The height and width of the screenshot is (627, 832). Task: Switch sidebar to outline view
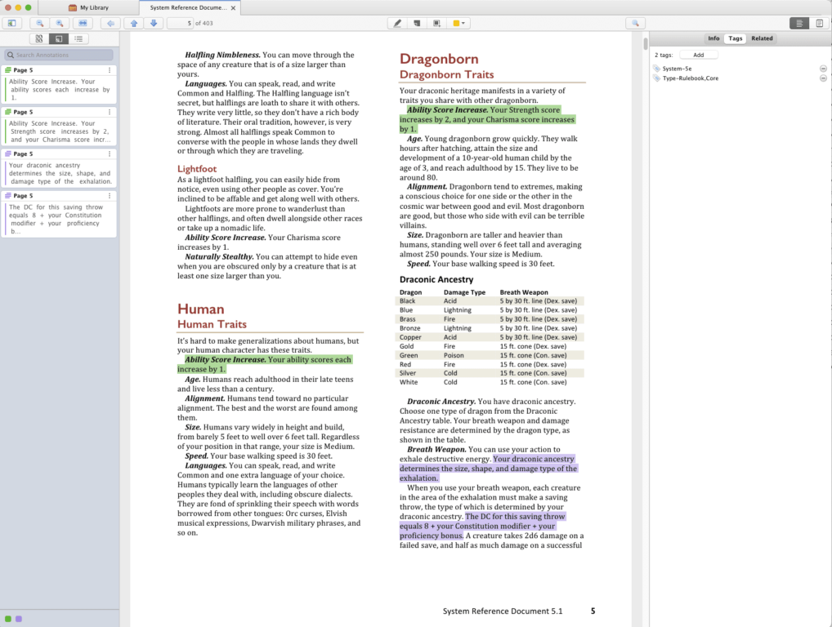point(78,38)
